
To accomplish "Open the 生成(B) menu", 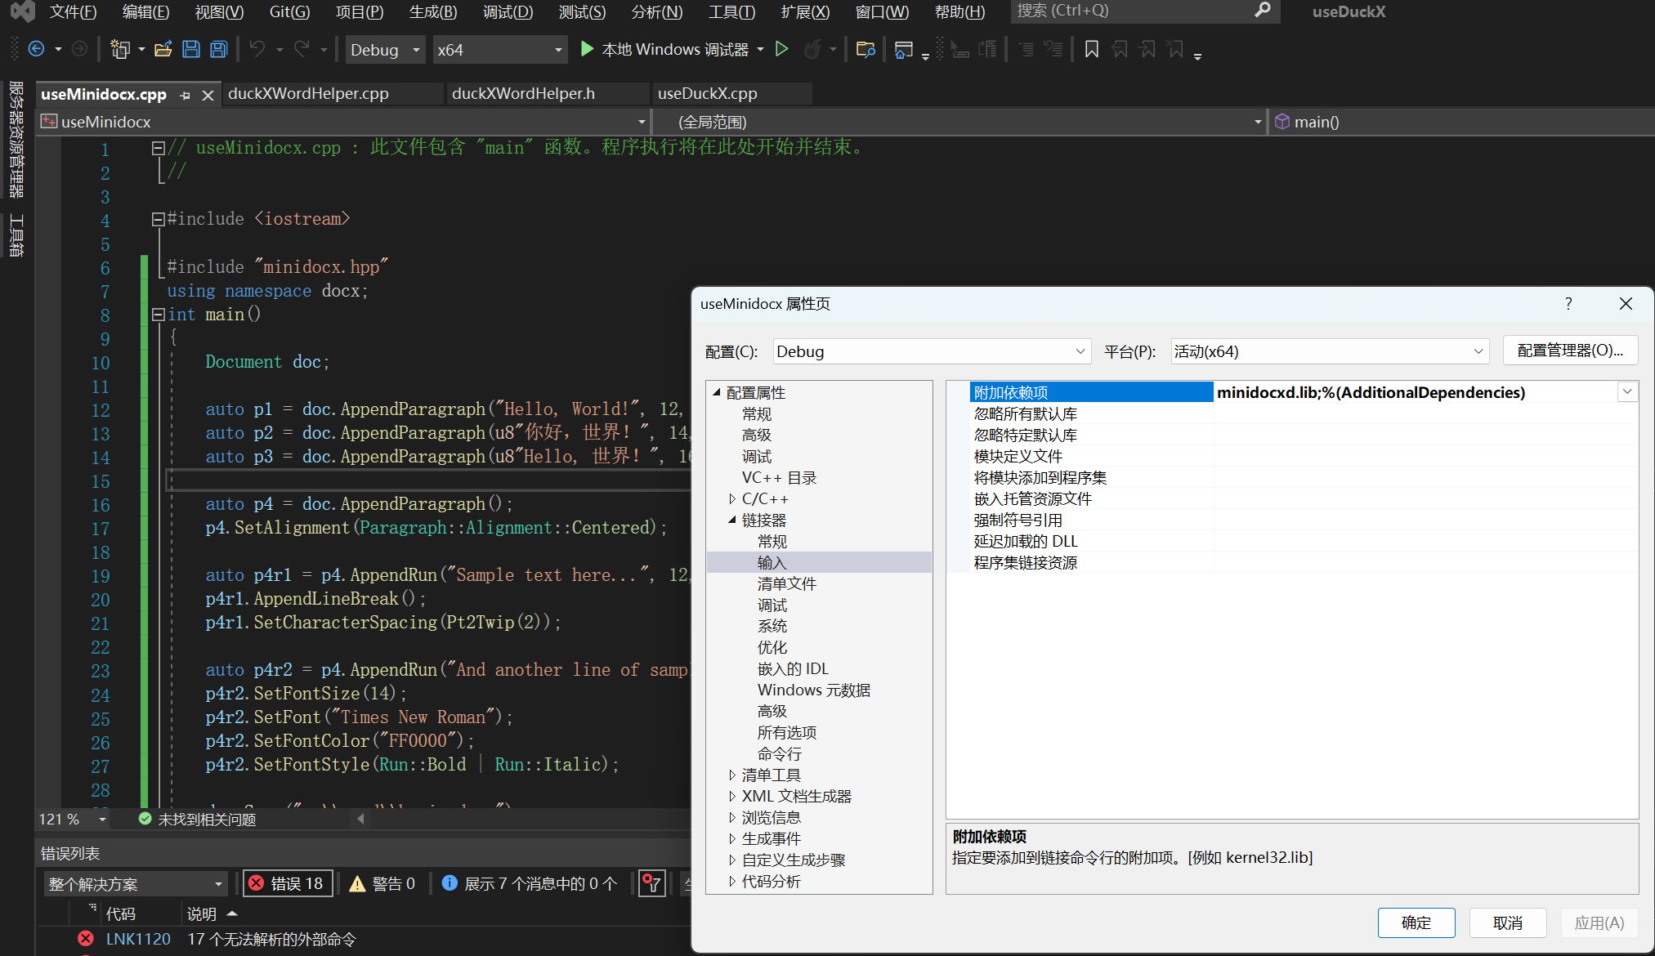I will [433, 11].
